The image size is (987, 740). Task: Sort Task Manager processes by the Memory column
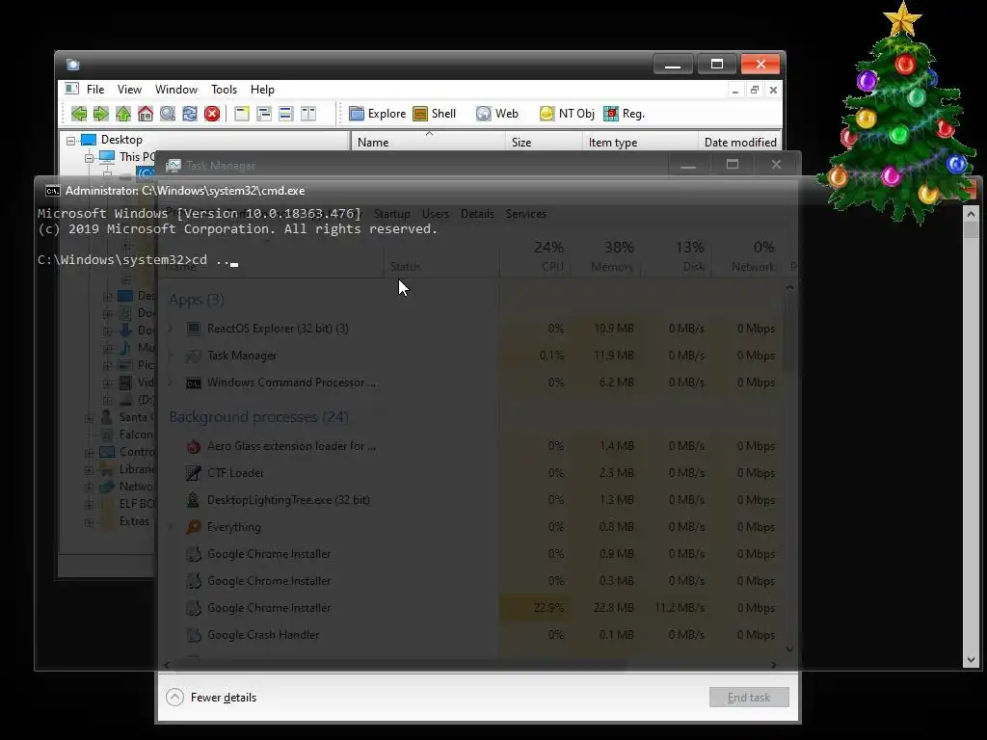pos(606,256)
